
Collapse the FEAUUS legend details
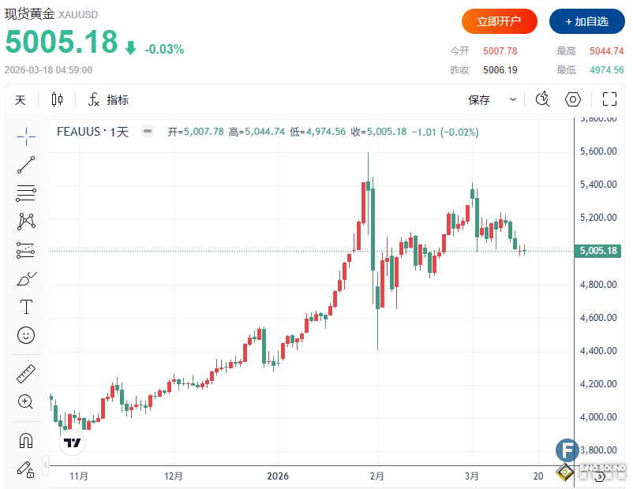[147, 132]
